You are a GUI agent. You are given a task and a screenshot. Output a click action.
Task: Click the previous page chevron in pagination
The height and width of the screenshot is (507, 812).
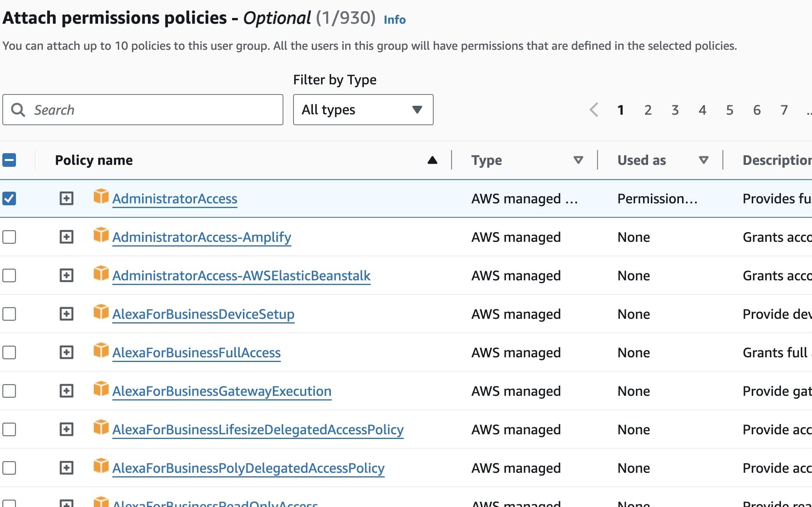click(x=593, y=110)
